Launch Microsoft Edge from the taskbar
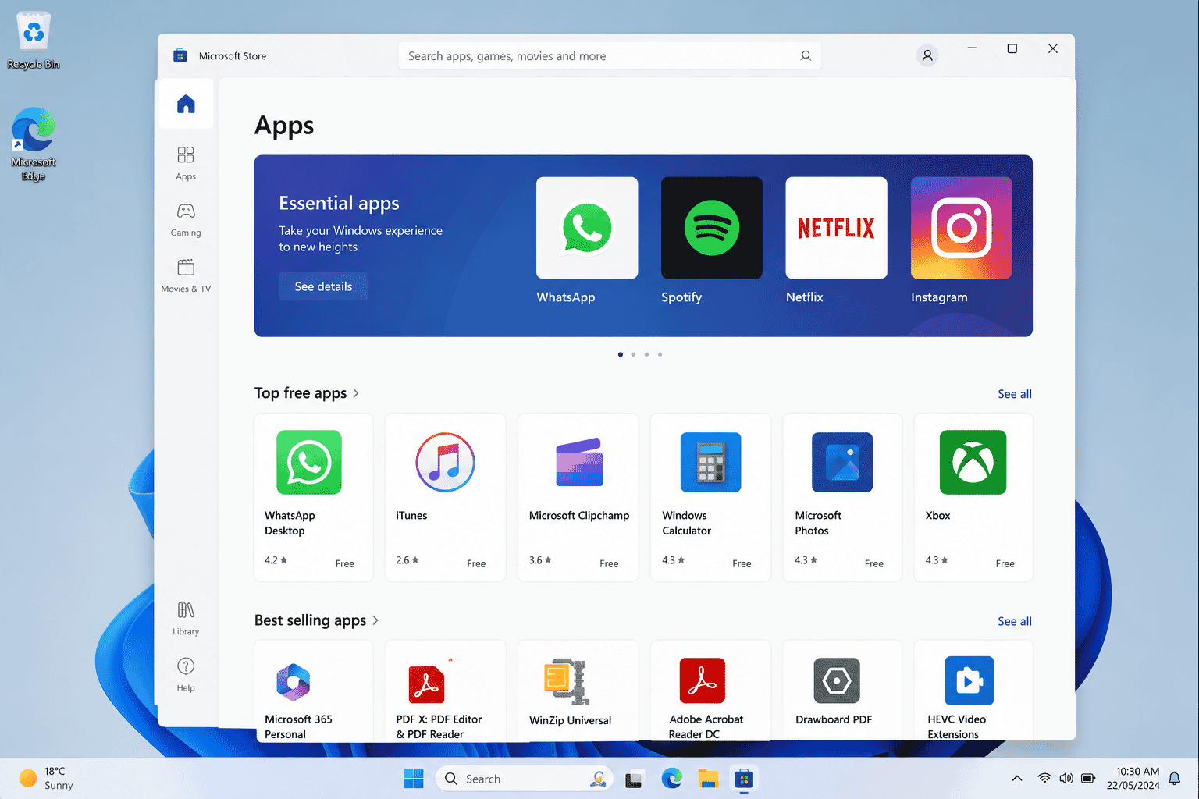This screenshot has height=799, width=1199. pyautogui.click(x=671, y=779)
